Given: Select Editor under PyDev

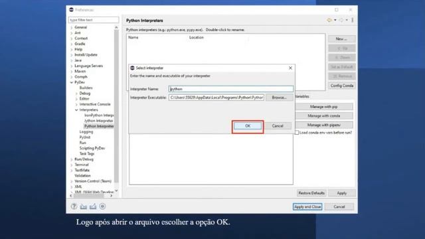Looking at the screenshot, I should point(84,99).
